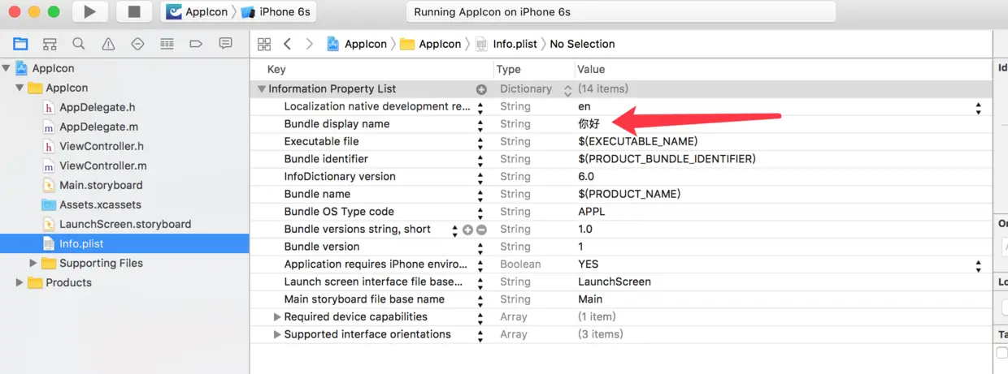
Task: Click the Running AppIcon activity status
Action: point(620,12)
